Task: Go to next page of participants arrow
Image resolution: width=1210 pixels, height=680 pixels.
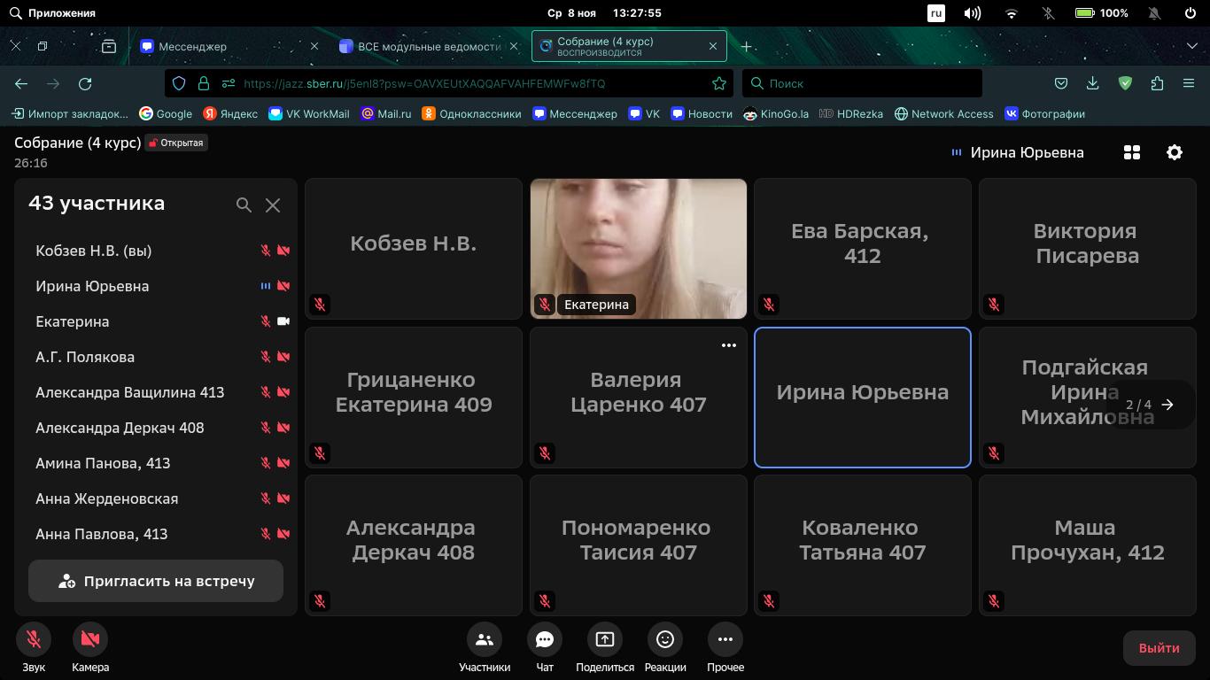Action: 1167,405
